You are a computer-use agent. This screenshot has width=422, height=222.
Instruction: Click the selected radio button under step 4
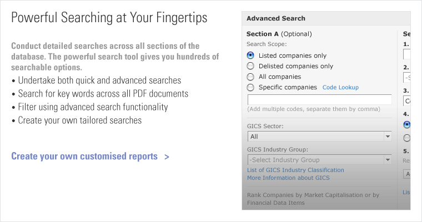[407, 124]
